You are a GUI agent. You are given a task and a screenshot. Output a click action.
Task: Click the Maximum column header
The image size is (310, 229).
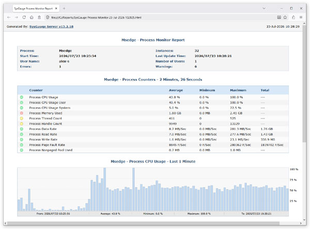[x=238, y=90]
